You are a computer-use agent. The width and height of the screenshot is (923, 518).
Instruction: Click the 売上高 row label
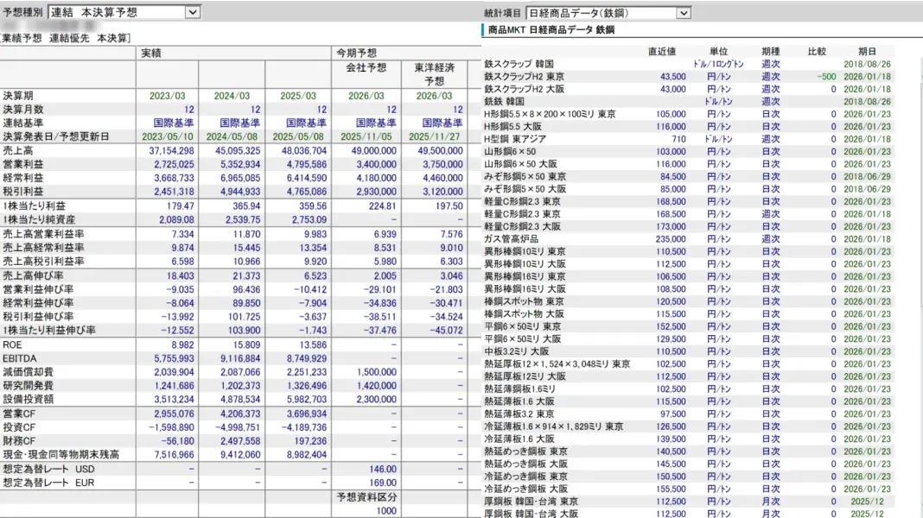(x=17, y=150)
